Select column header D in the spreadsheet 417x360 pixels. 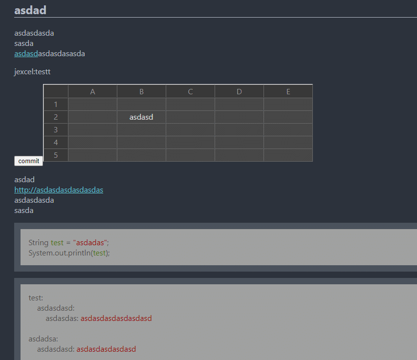[x=240, y=92]
